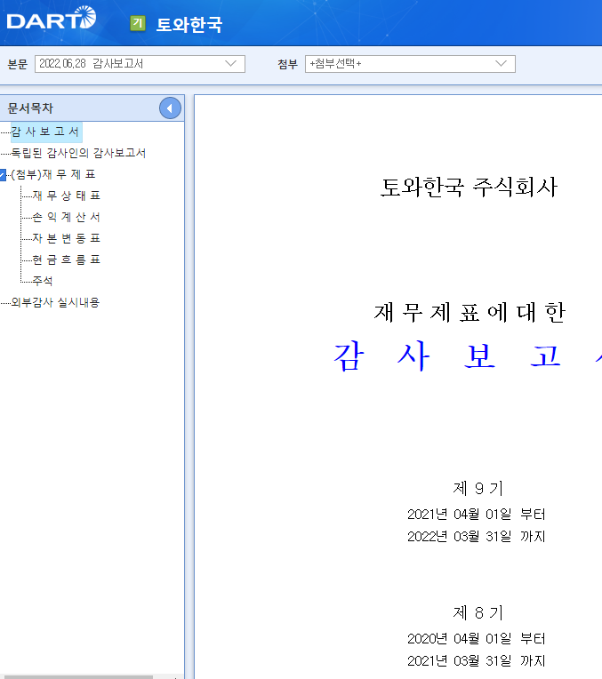Click the 첨부 label
Image resolution: width=602 pixels, height=679 pixels.
tap(288, 64)
